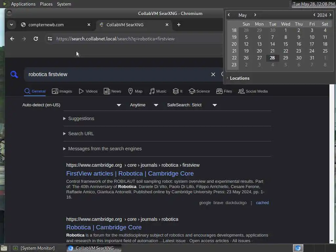The height and width of the screenshot is (252, 336).
Task: Go to previous year before 2024
Action: [314, 15]
